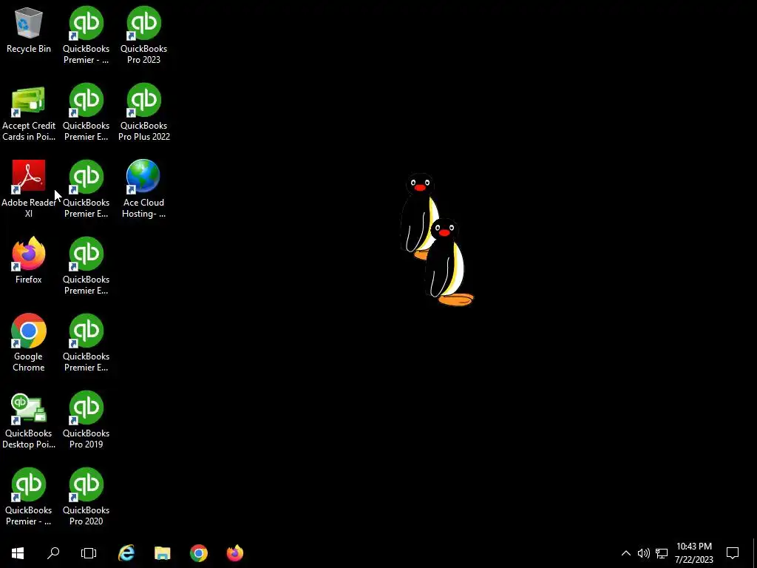Launch Firefox from the taskbar
Viewport: 757px width, 568px height.
[x=235, y=553]
